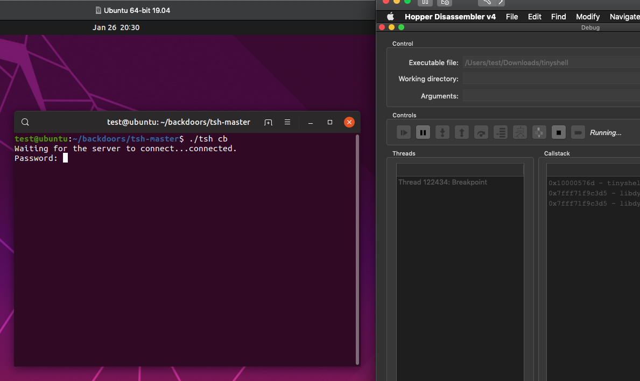Click the Running... debugger status text
This screenshot has height=381, width=640.
click(606, 132)
